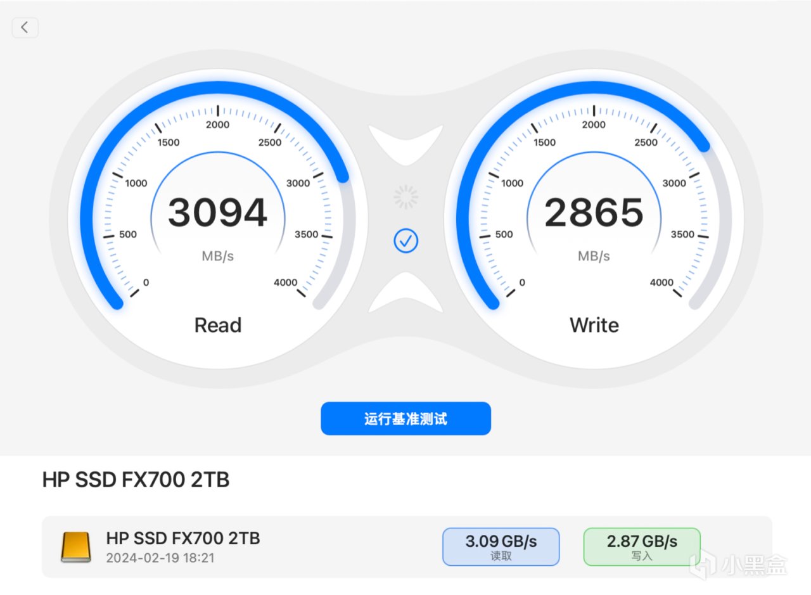This screenshot has height=595, width=811.
Task: Click the 2000 mark on the Write gauge
Action: [x=594, y=124]
